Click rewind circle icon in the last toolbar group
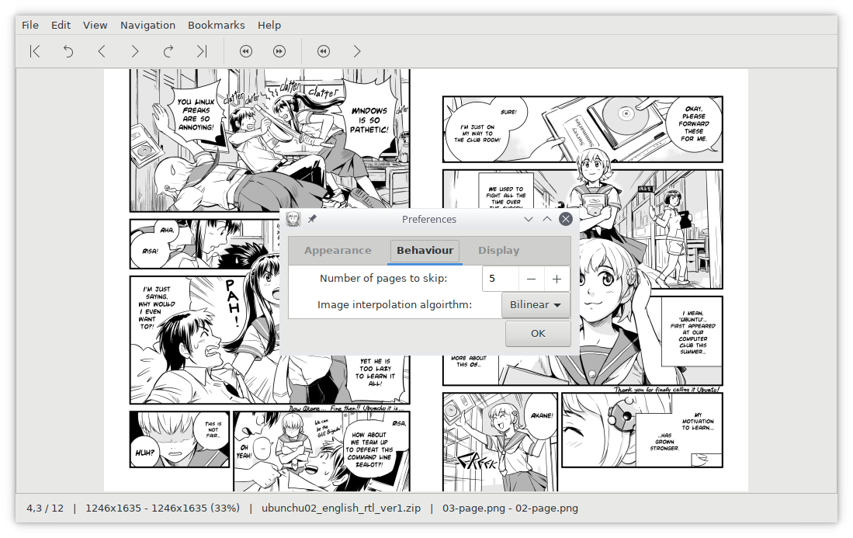 [x=324, y=51]
